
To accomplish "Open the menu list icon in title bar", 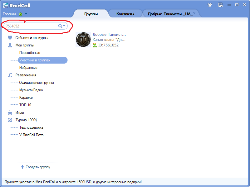I will point(220,5).
